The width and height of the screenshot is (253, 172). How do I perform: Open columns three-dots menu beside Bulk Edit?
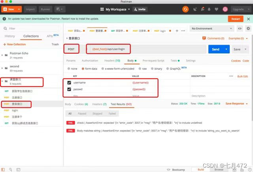pyautogui.click(x=231, y=76)
